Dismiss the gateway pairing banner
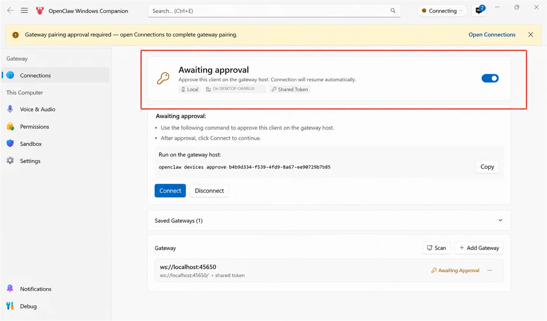The height and width of the screenshot is (321, 547). coord(530,34)
